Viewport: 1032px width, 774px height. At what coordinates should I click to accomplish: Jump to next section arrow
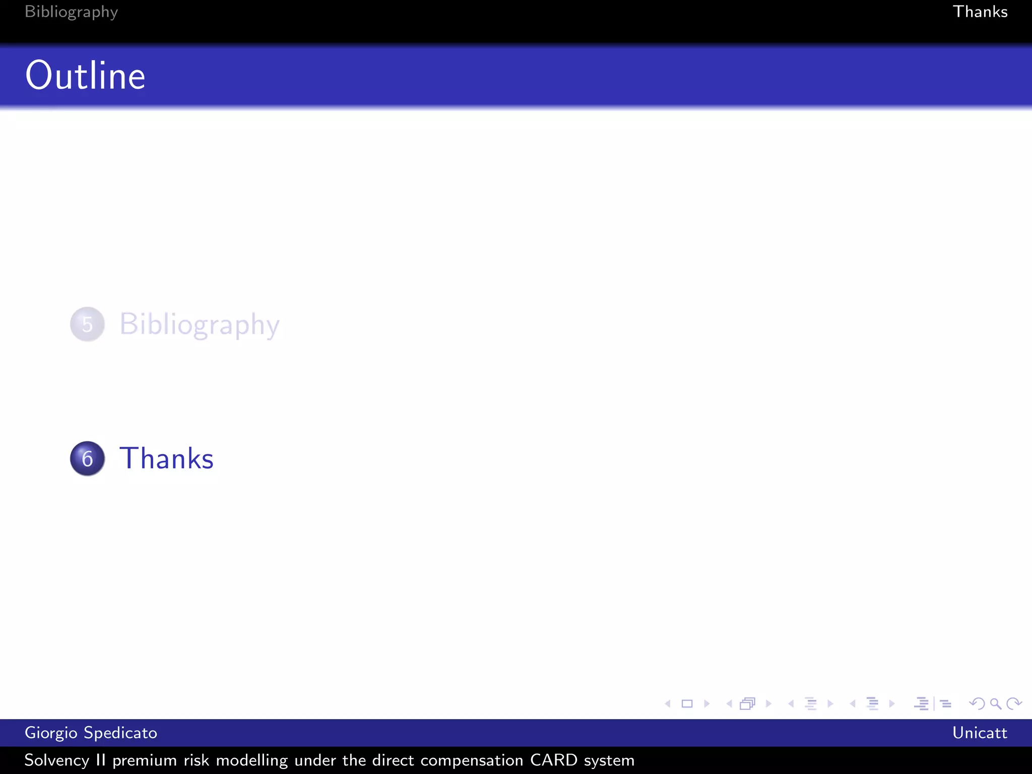coord(892,703)
